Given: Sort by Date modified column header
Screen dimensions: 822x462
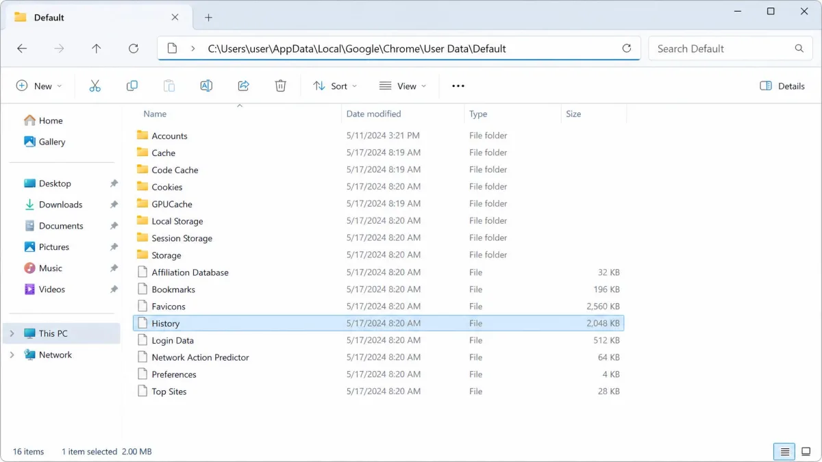Looking at the screenshot, I should 373,114.
